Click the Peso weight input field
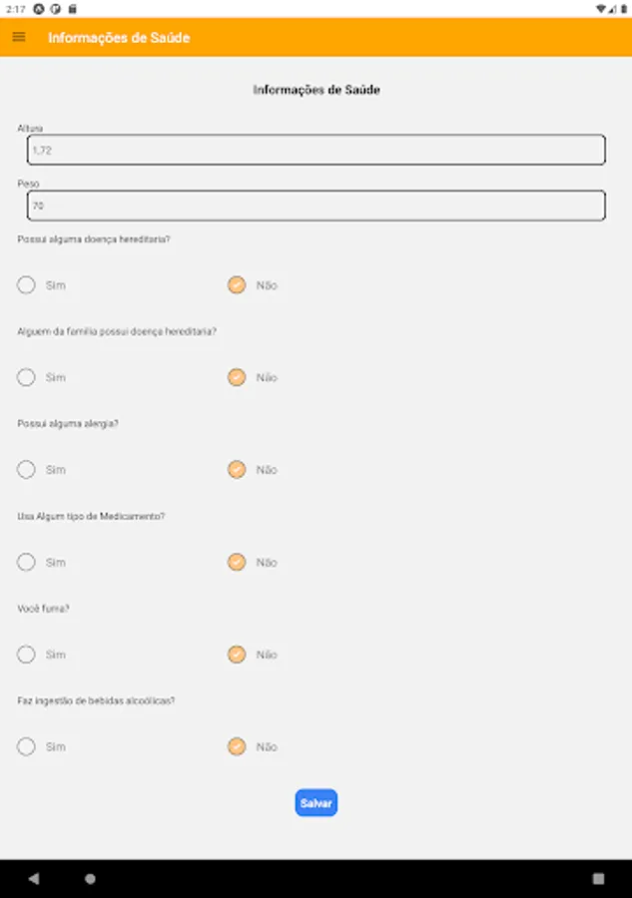 click(316, 206)
